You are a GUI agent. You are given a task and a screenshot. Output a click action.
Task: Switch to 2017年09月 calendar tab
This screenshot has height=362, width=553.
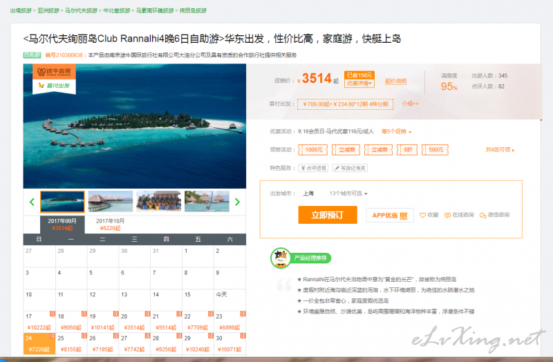62,225
